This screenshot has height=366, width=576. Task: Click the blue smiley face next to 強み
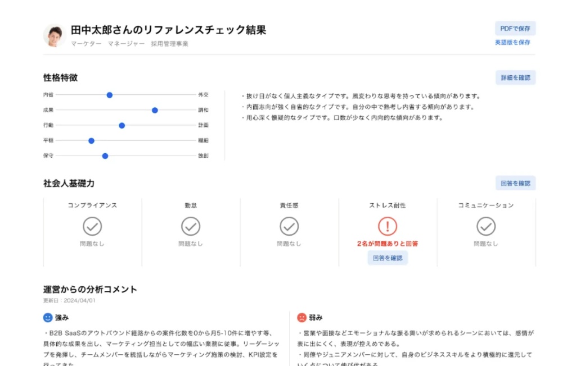tap(48, 318)
